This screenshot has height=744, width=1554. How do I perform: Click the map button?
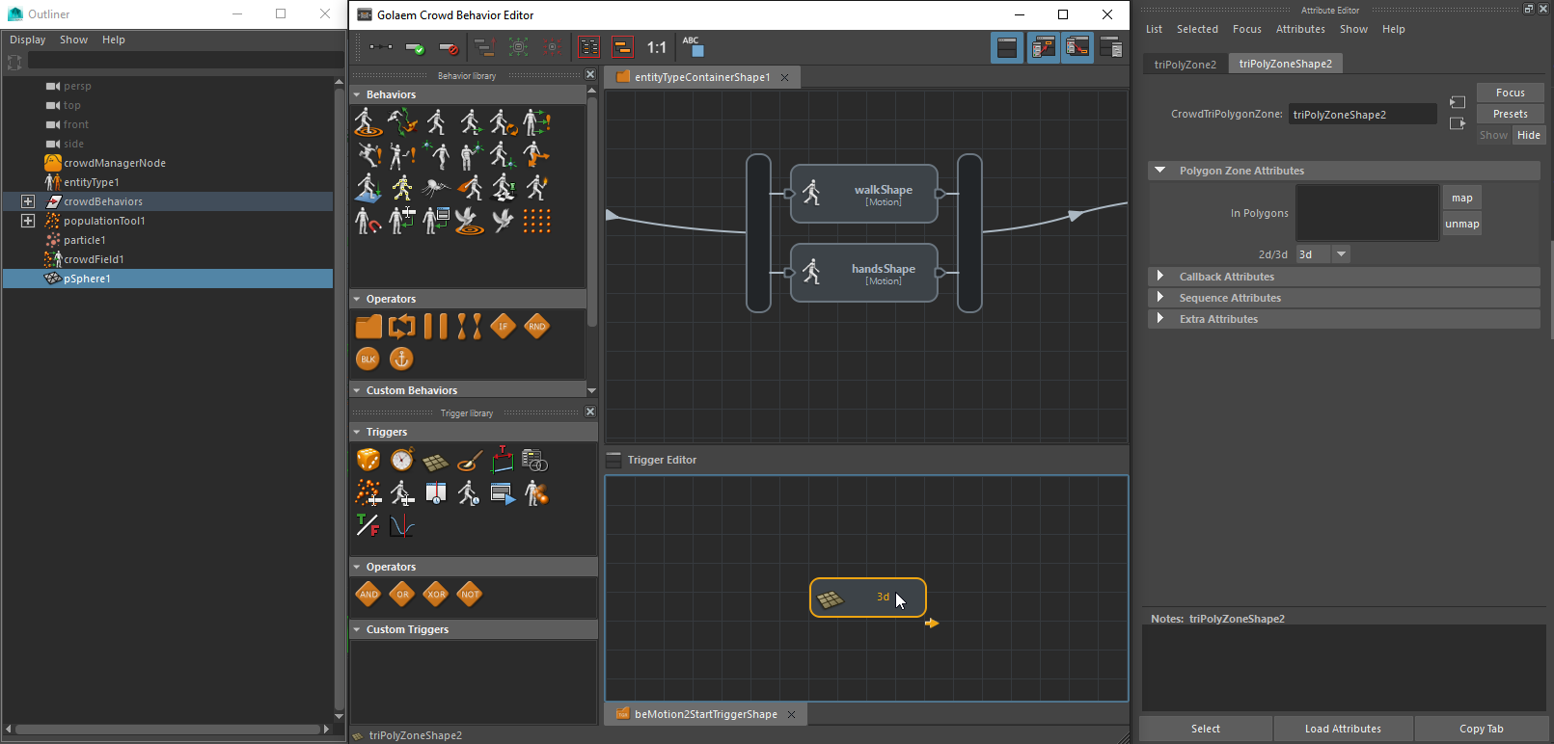(x=1461, y=198)
